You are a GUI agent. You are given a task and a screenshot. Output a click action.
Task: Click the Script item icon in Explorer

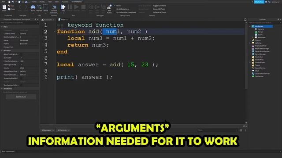[x=256, y=35]
